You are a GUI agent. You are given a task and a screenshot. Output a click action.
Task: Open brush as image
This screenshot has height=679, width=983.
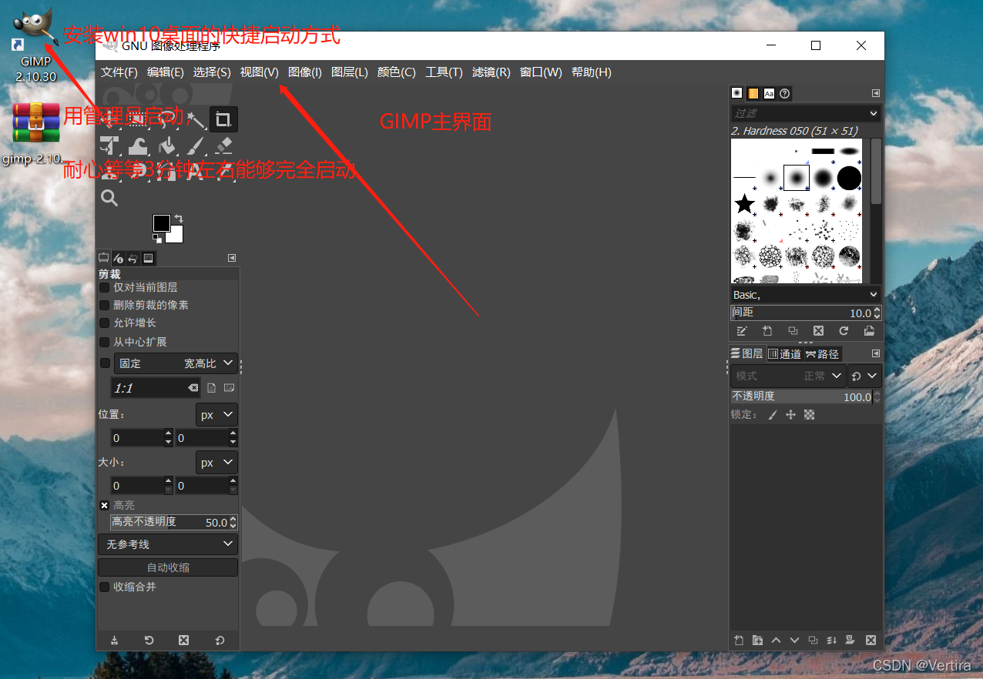[x=869, y=331]
